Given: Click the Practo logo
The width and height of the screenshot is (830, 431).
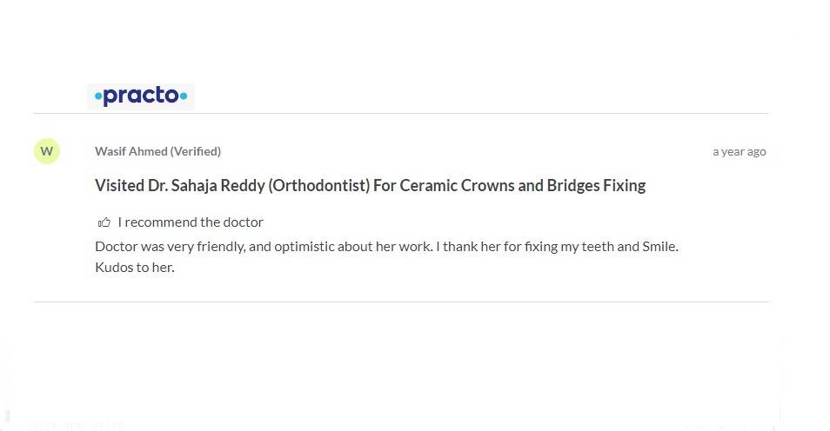Looking at the screenshot, I should pyautogui.click(x=141, y=96).
